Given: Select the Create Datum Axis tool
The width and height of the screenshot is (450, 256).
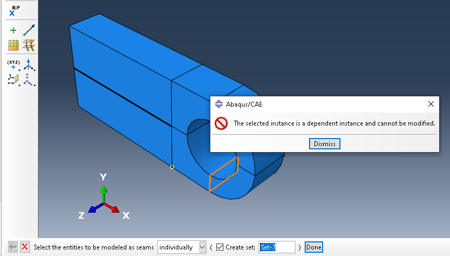Looking at the screenshot, I should (x=29, y=31).
